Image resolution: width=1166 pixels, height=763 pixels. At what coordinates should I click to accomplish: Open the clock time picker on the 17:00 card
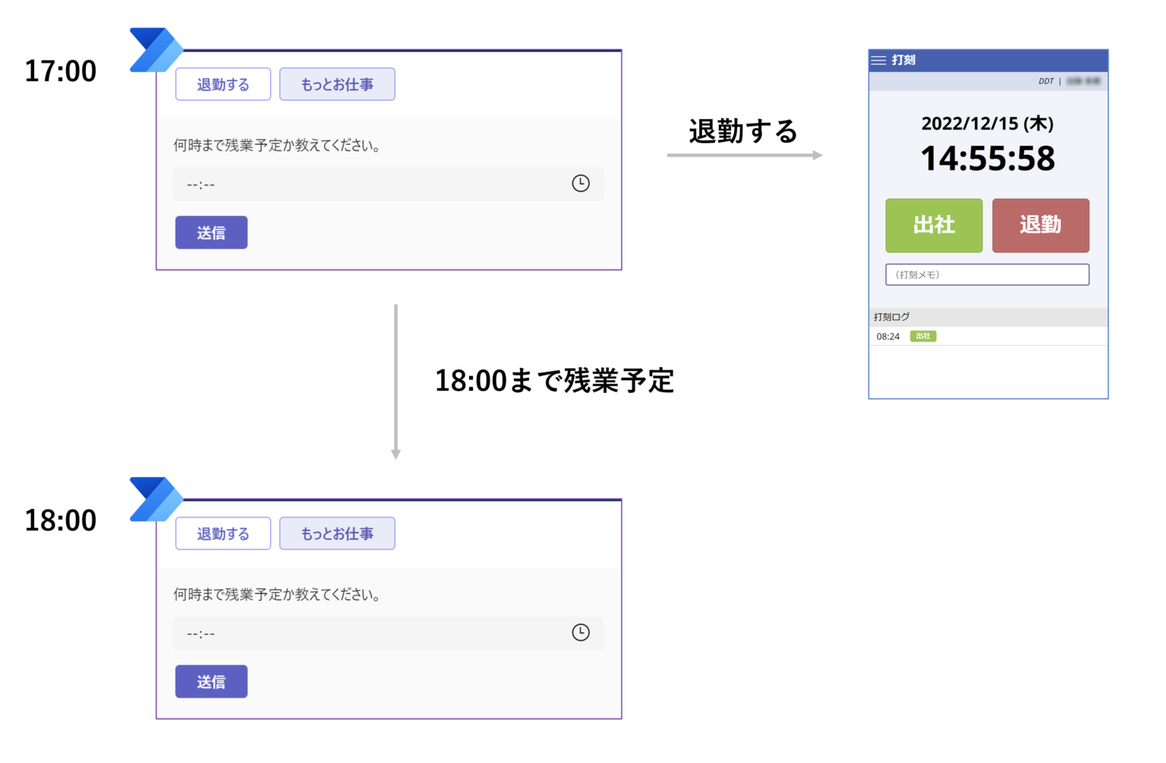[580, 184]
